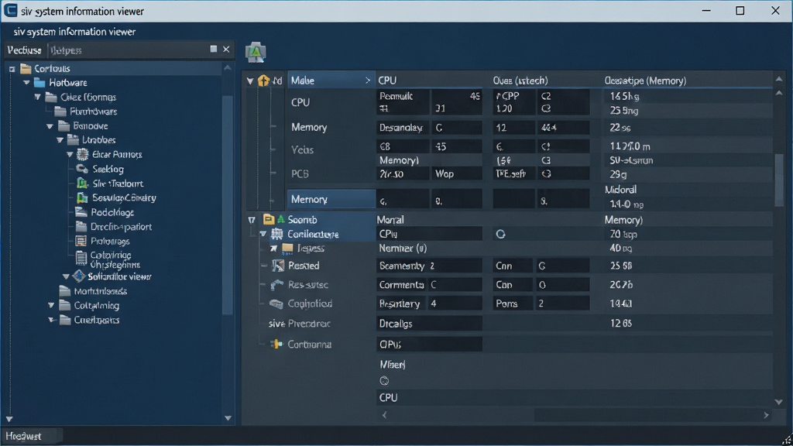Screen dimensions: 793x446
Task: Click the left tree scroll down arrow
Action: pos(228,418)
